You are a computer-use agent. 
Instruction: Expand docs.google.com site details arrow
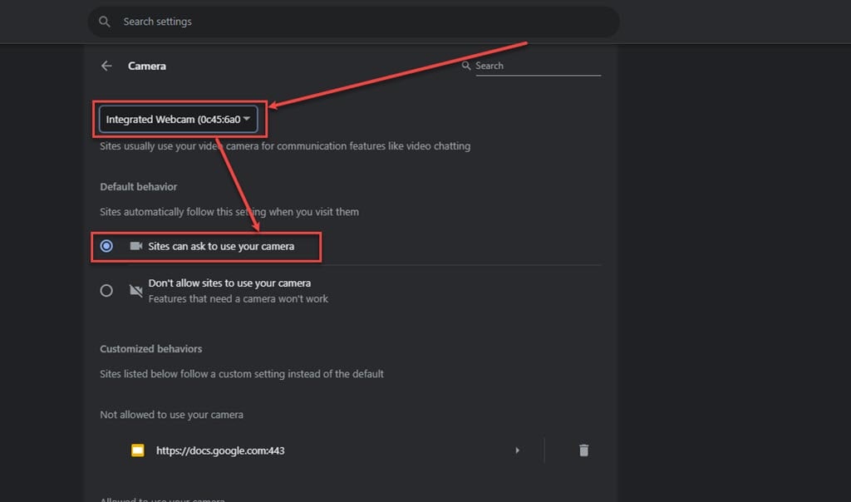click(517, 450)
